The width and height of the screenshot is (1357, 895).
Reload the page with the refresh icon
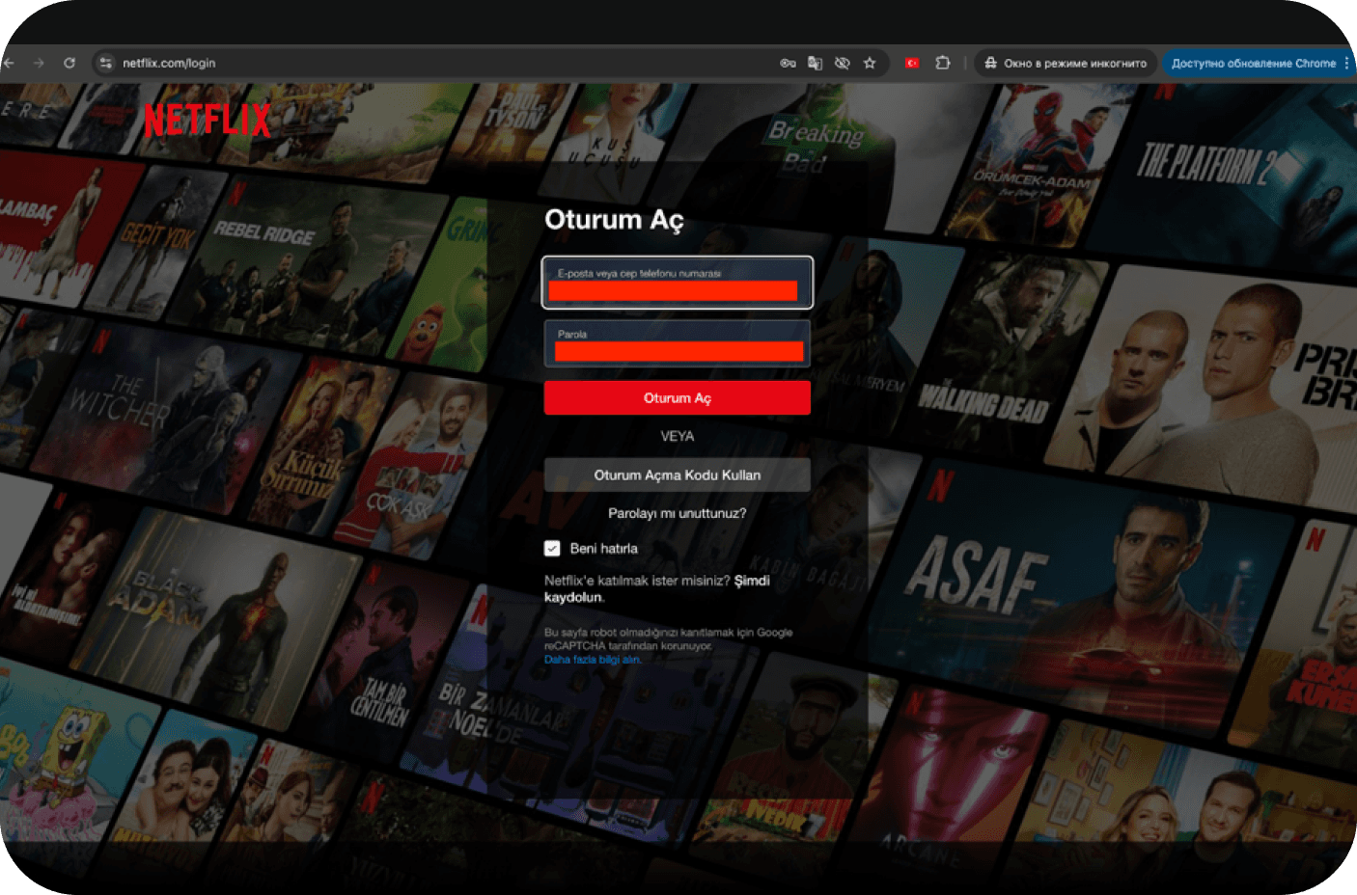[69, 63]
